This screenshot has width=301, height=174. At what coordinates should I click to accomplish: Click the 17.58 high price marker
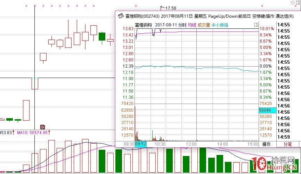(x=170, y=8)
